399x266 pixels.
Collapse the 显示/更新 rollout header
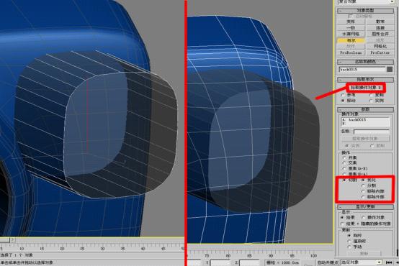pos(365,207)
